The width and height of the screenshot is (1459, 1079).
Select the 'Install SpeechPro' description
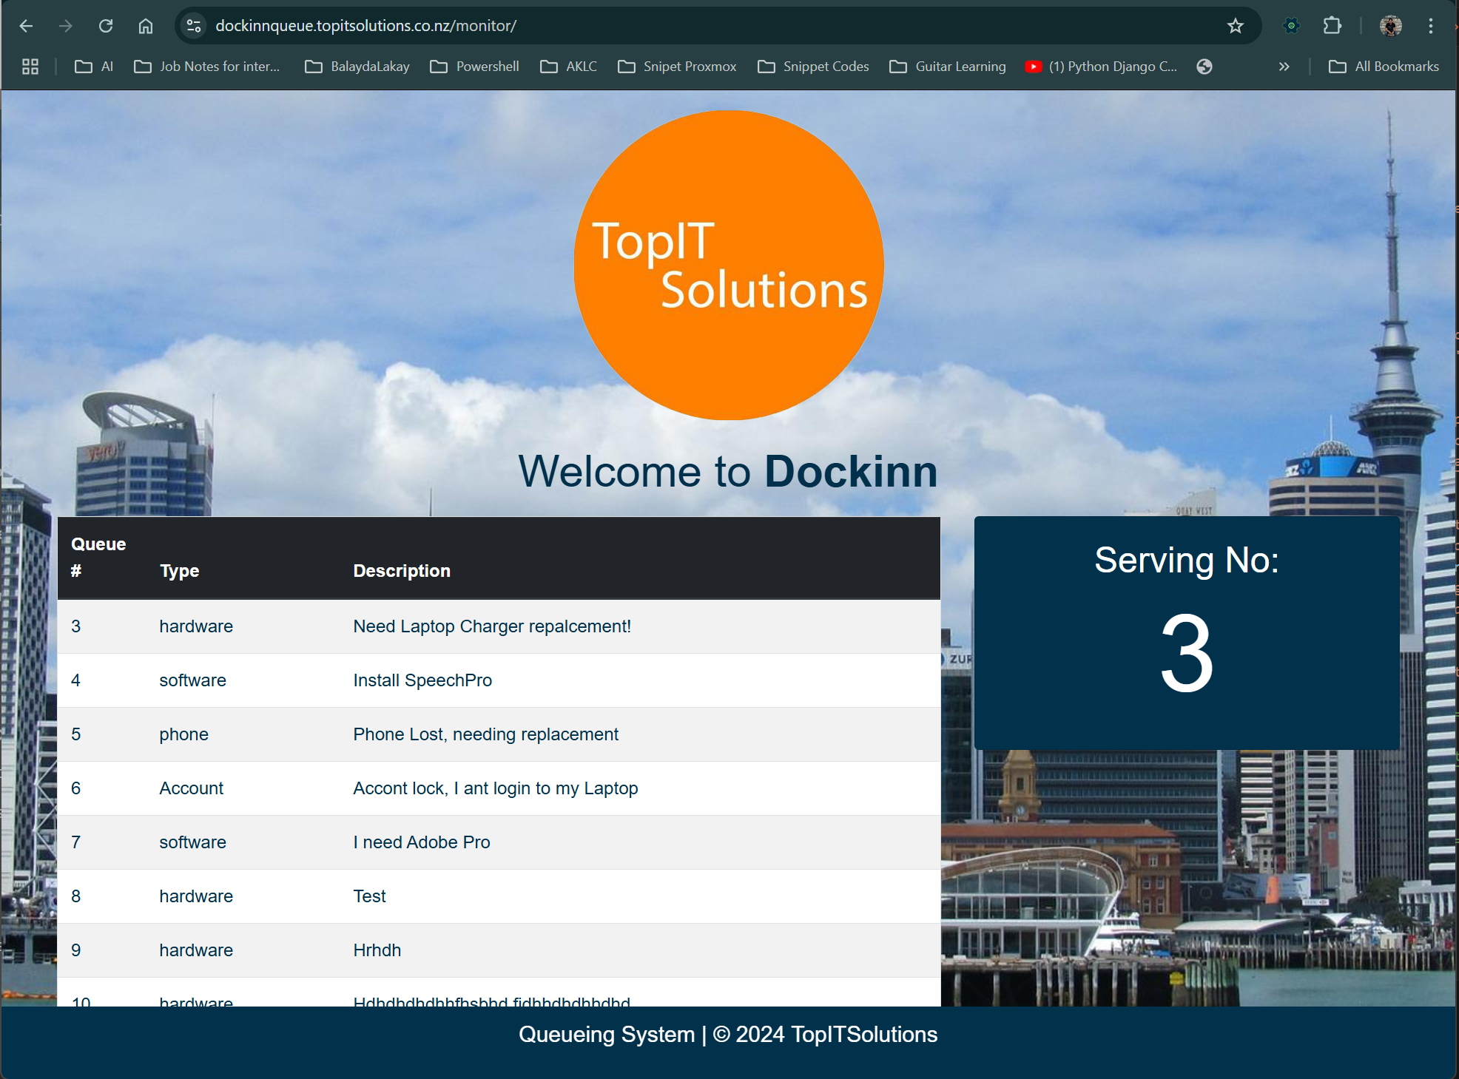click(x=422, y=680)
